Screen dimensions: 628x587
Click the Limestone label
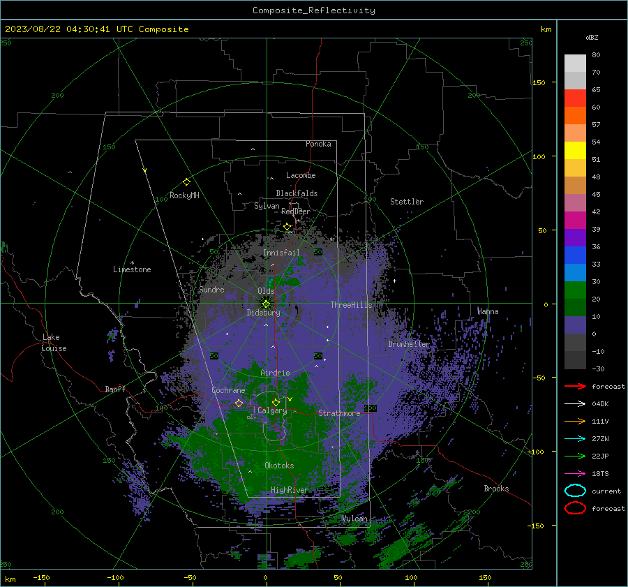coord(132,269)
